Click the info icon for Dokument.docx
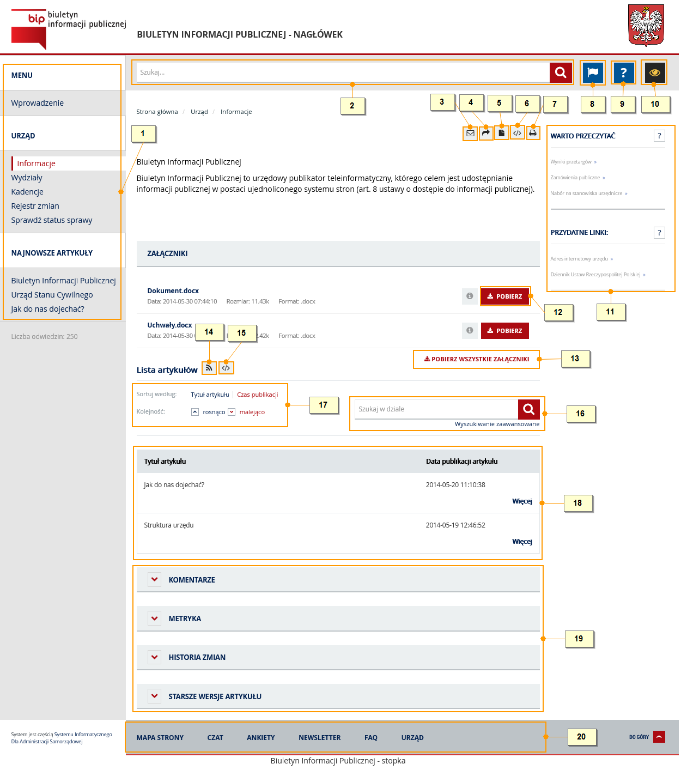 click(469, 296)
